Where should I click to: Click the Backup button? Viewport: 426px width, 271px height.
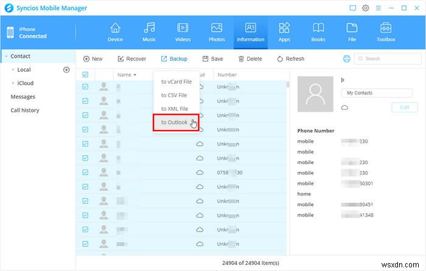pyautogui.click(x=174, y=59)
